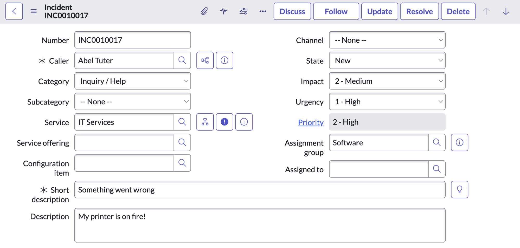Click the paperclip attachment icon

[204, 11]
